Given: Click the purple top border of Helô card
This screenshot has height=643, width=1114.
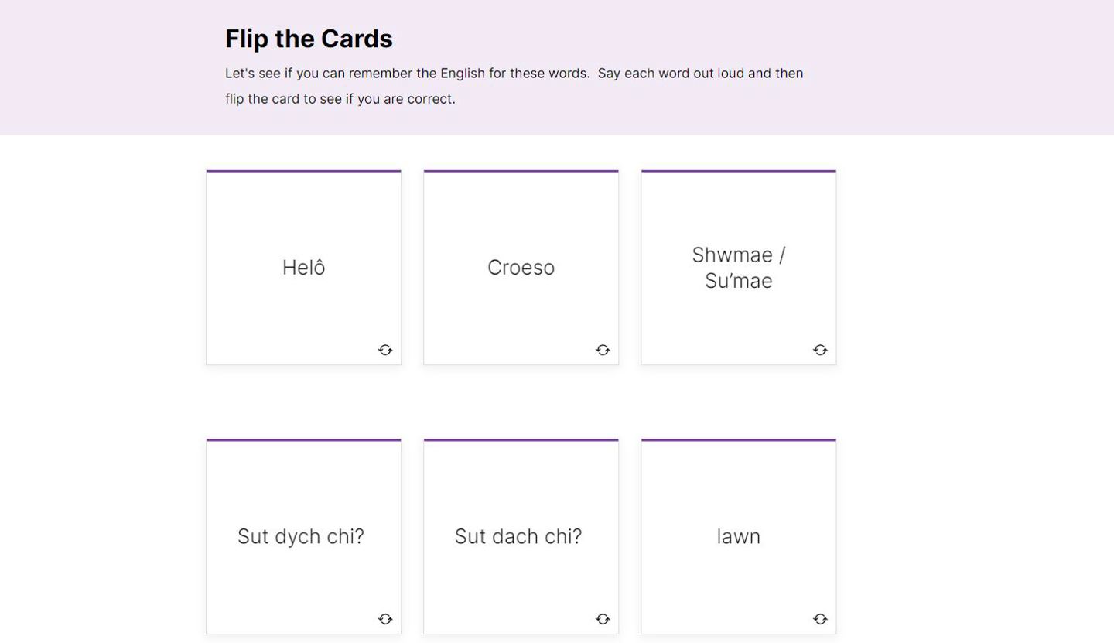Looking at the screenshot, I should 303,171.
